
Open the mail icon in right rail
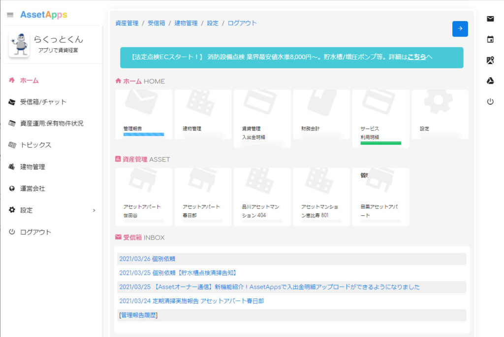pos(490,19)
